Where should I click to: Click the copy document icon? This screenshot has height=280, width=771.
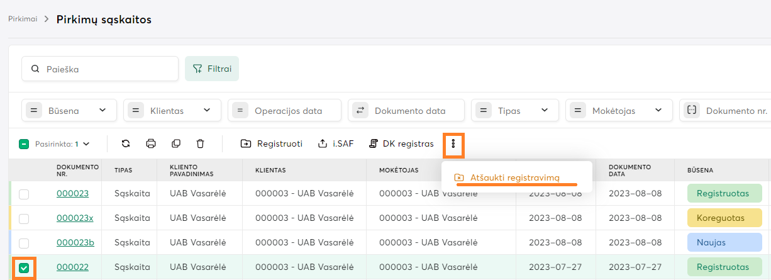(176, 143)
